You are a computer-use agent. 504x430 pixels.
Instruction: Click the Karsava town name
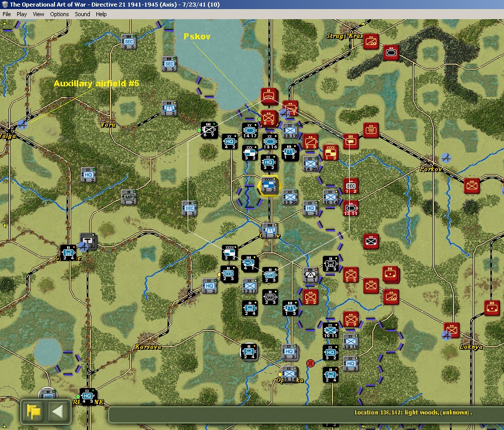pos(148,347)
